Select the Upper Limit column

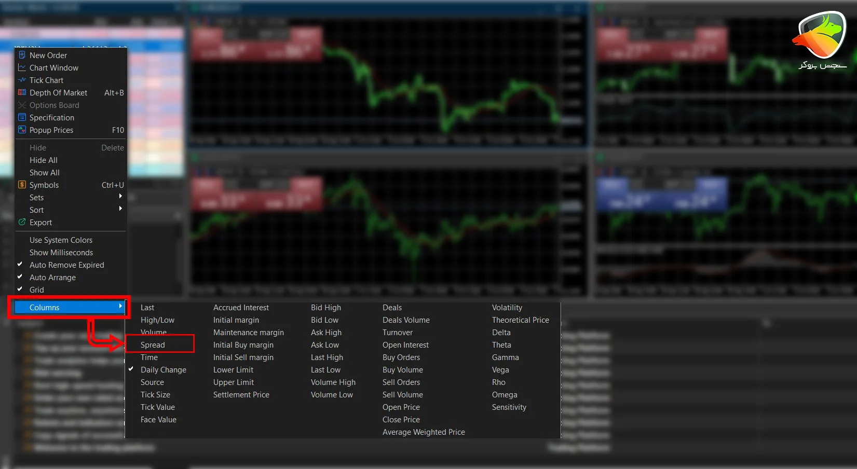tap(234, 382)
